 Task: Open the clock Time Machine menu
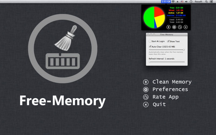191,2
